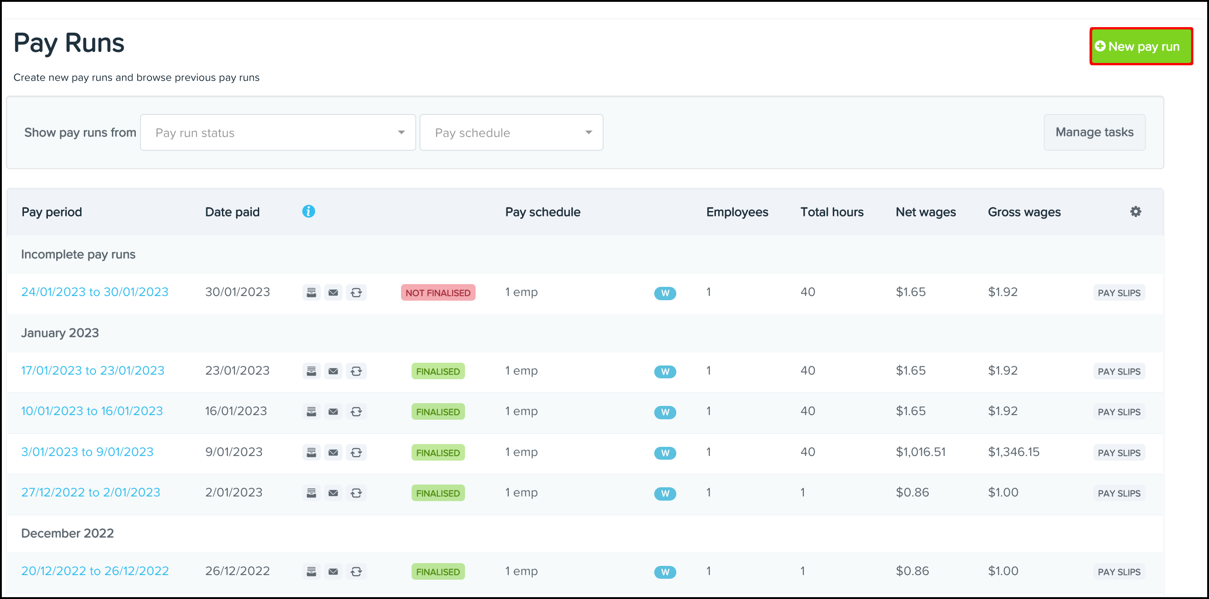
Task: Click archive drawer icon for 23/01/2023 pay run
Action: pyautogui.click(x=311, y=371)
